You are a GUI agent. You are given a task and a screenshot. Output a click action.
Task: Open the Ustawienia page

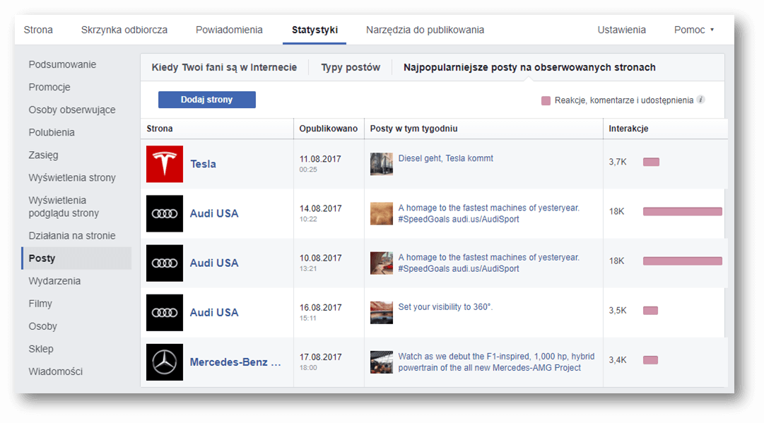(x=622, y=30)
